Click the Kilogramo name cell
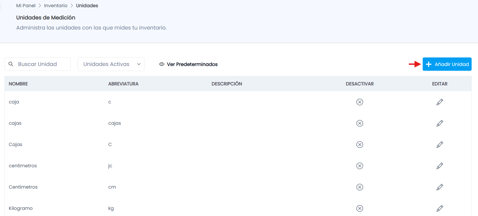 (x=21, y=208)
